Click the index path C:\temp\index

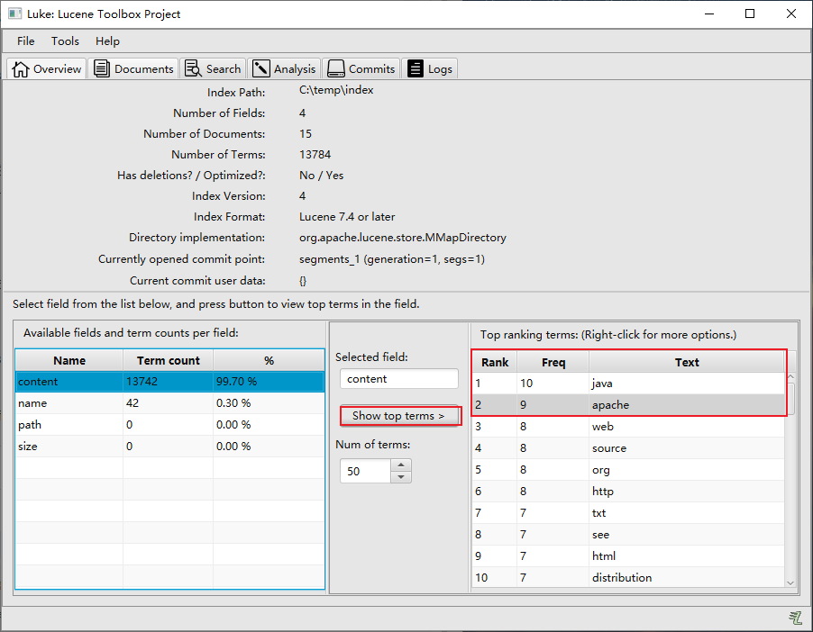(336, 90)
